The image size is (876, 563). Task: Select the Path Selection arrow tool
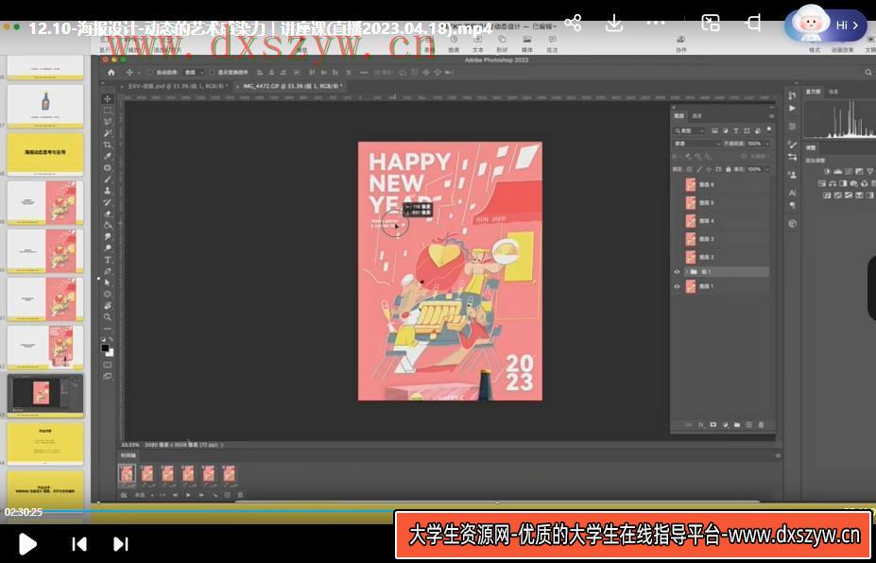tap(108, 282)
